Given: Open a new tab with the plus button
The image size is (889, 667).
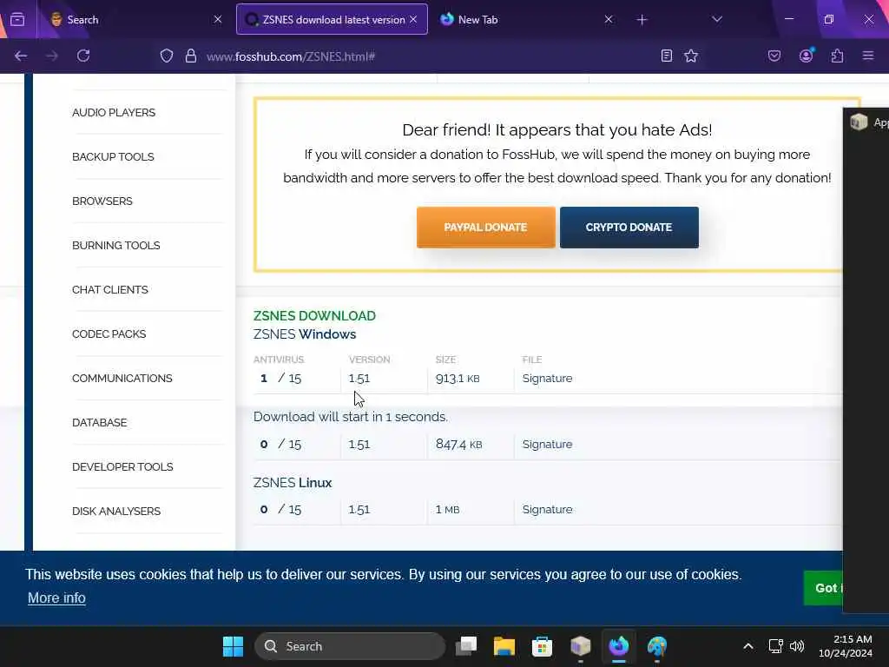Looking at the screenshot, I should click(x=642, y=20).
